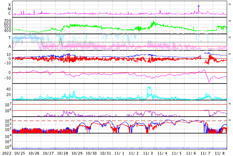Viewport: 233px width, 156px height.
Task: Select the 11/ 3 date on the time axis
Action: 148,153
